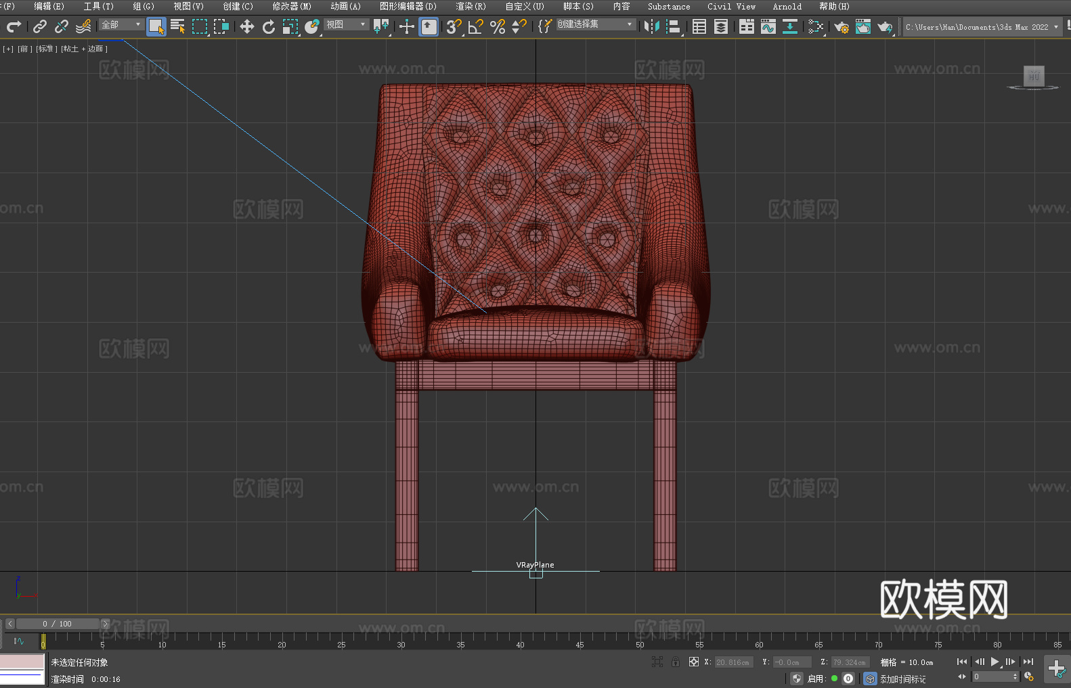Screen dimensions: 1071x688
Task: Expand the project path dropdown
Action: click(x=1055, y=27)
